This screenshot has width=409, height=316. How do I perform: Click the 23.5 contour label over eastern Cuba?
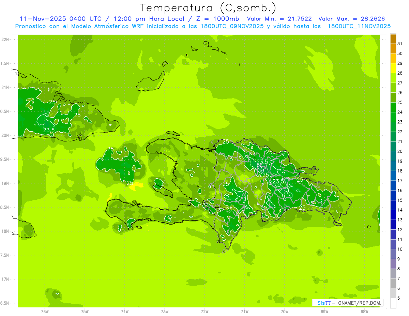click(49, 130)
